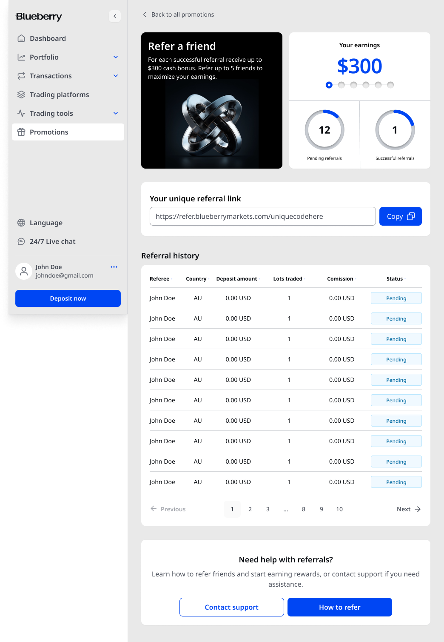Expand the Trading tools submenu chevron

(x=116, y=113)
